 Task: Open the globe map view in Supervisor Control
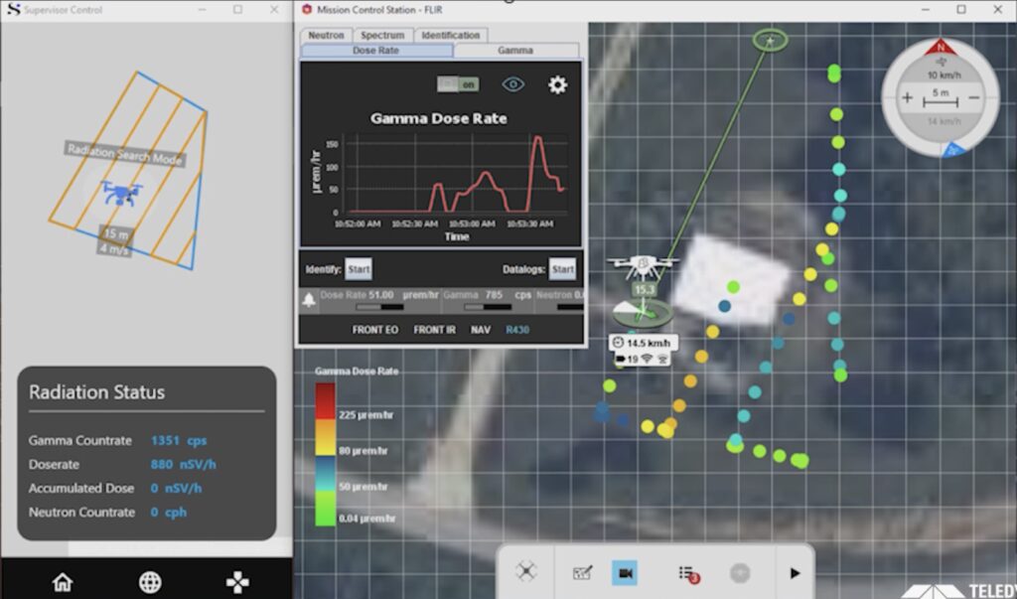click(x=150, y=582)
